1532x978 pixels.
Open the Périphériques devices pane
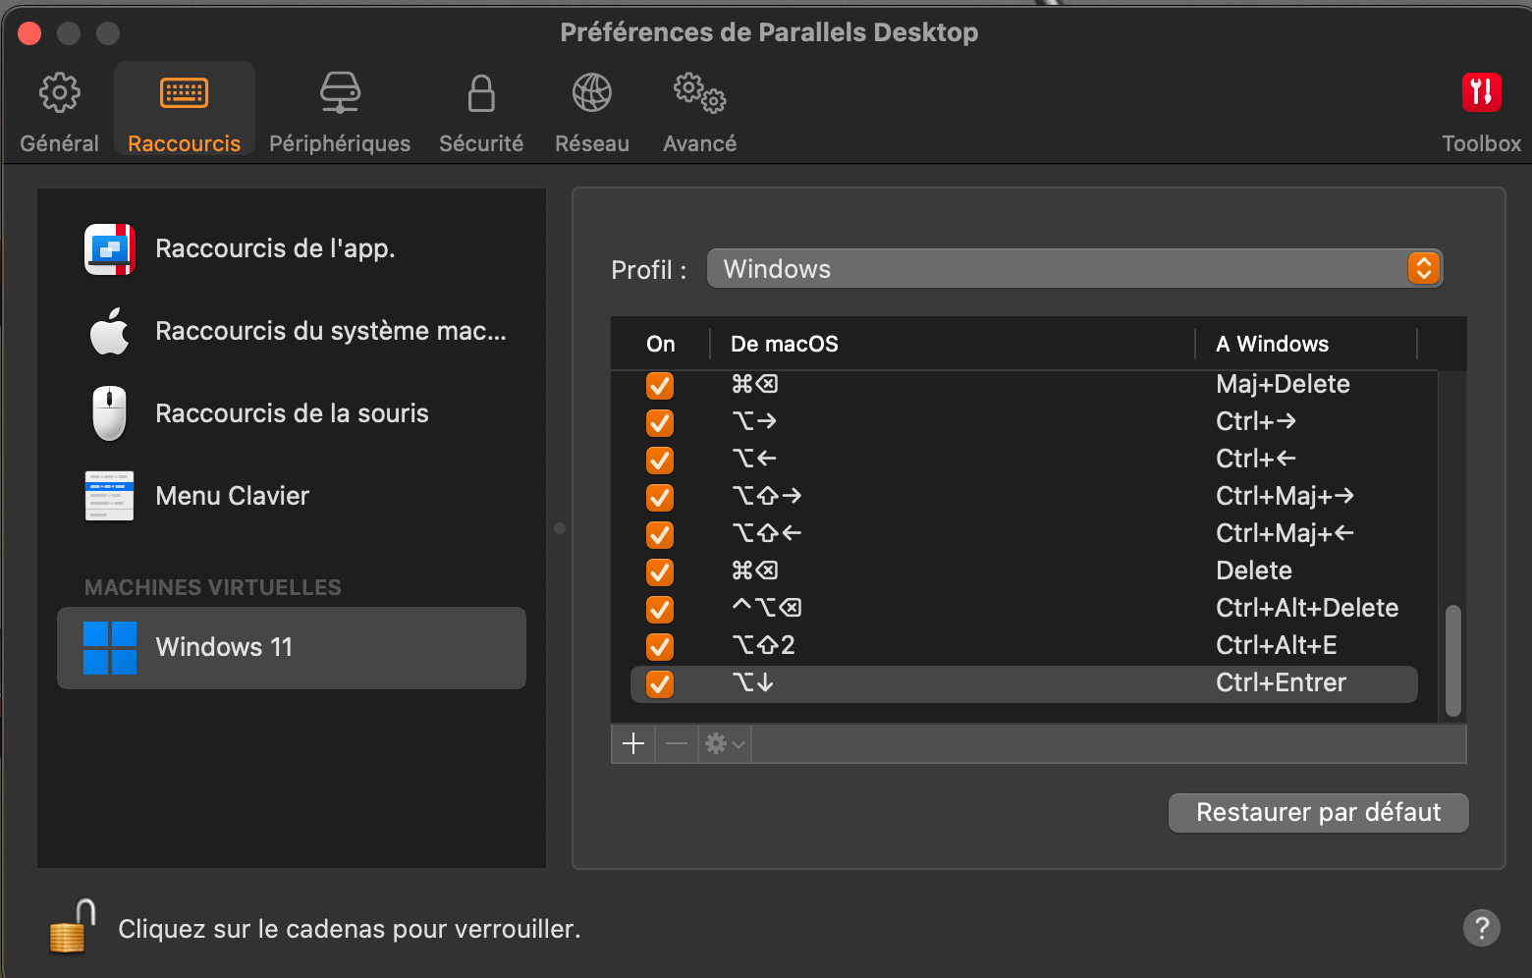(x=340, y=110)
